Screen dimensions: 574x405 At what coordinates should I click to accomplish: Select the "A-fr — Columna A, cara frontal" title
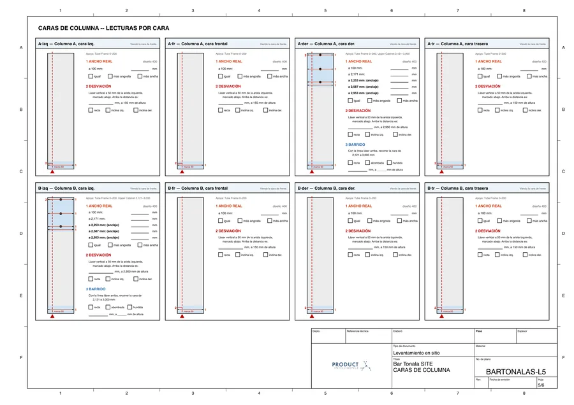[198, 44]
